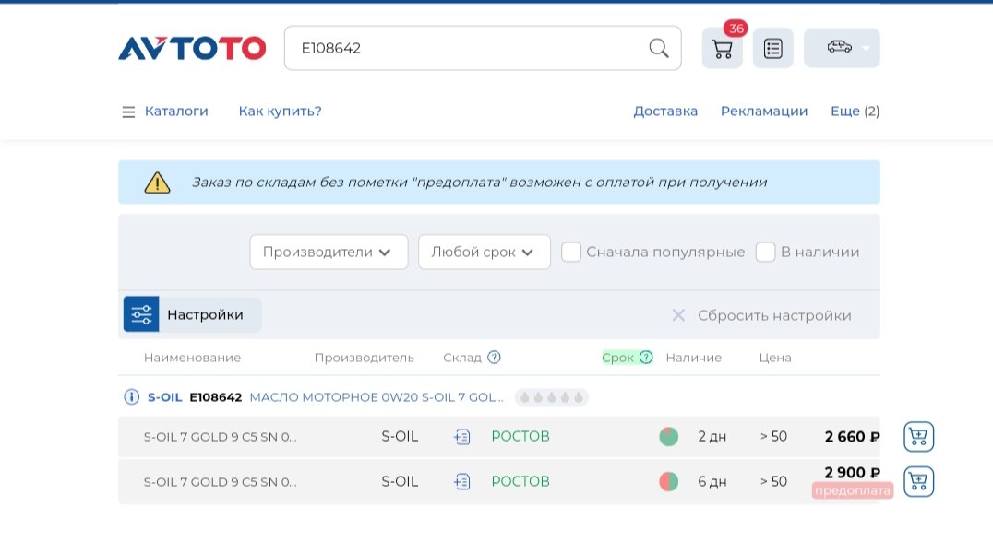
Task: Click the product name in the 2 900 ₽ row
Action: (221, 482)
